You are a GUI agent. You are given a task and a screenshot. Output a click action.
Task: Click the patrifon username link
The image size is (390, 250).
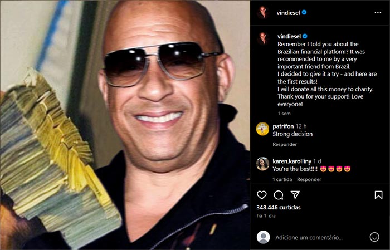point(283,126)
